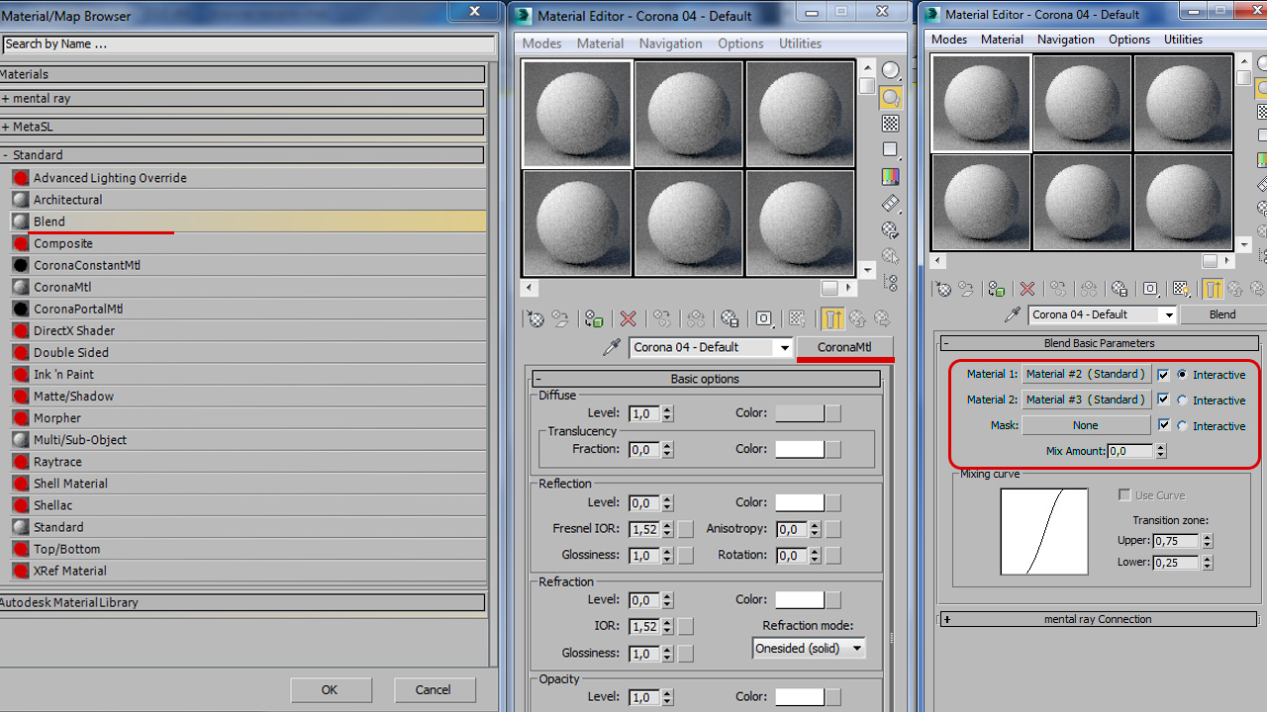Image resolution: width=1267 pixels, height=712 pixels.
Task: Uncheck the Material 1 checkbox in Blend parameters
Action: (1163, 375)
